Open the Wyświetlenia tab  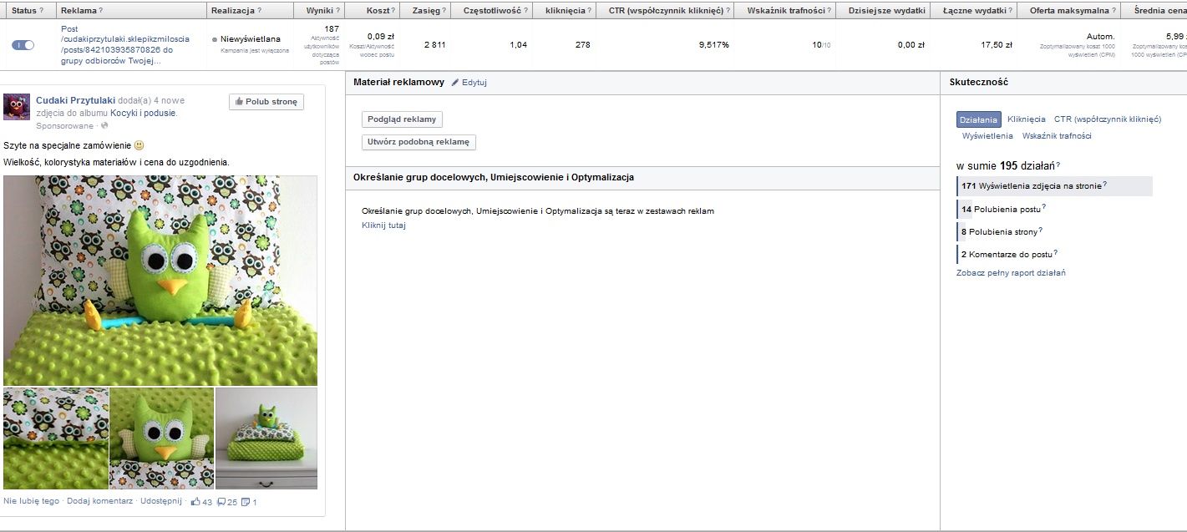987,135
